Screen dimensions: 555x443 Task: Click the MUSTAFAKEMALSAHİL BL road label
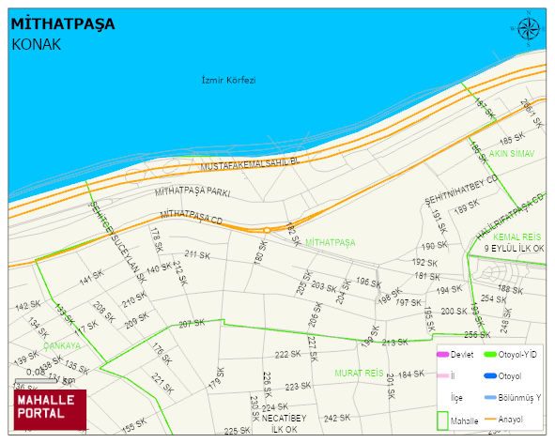[250, 164]
